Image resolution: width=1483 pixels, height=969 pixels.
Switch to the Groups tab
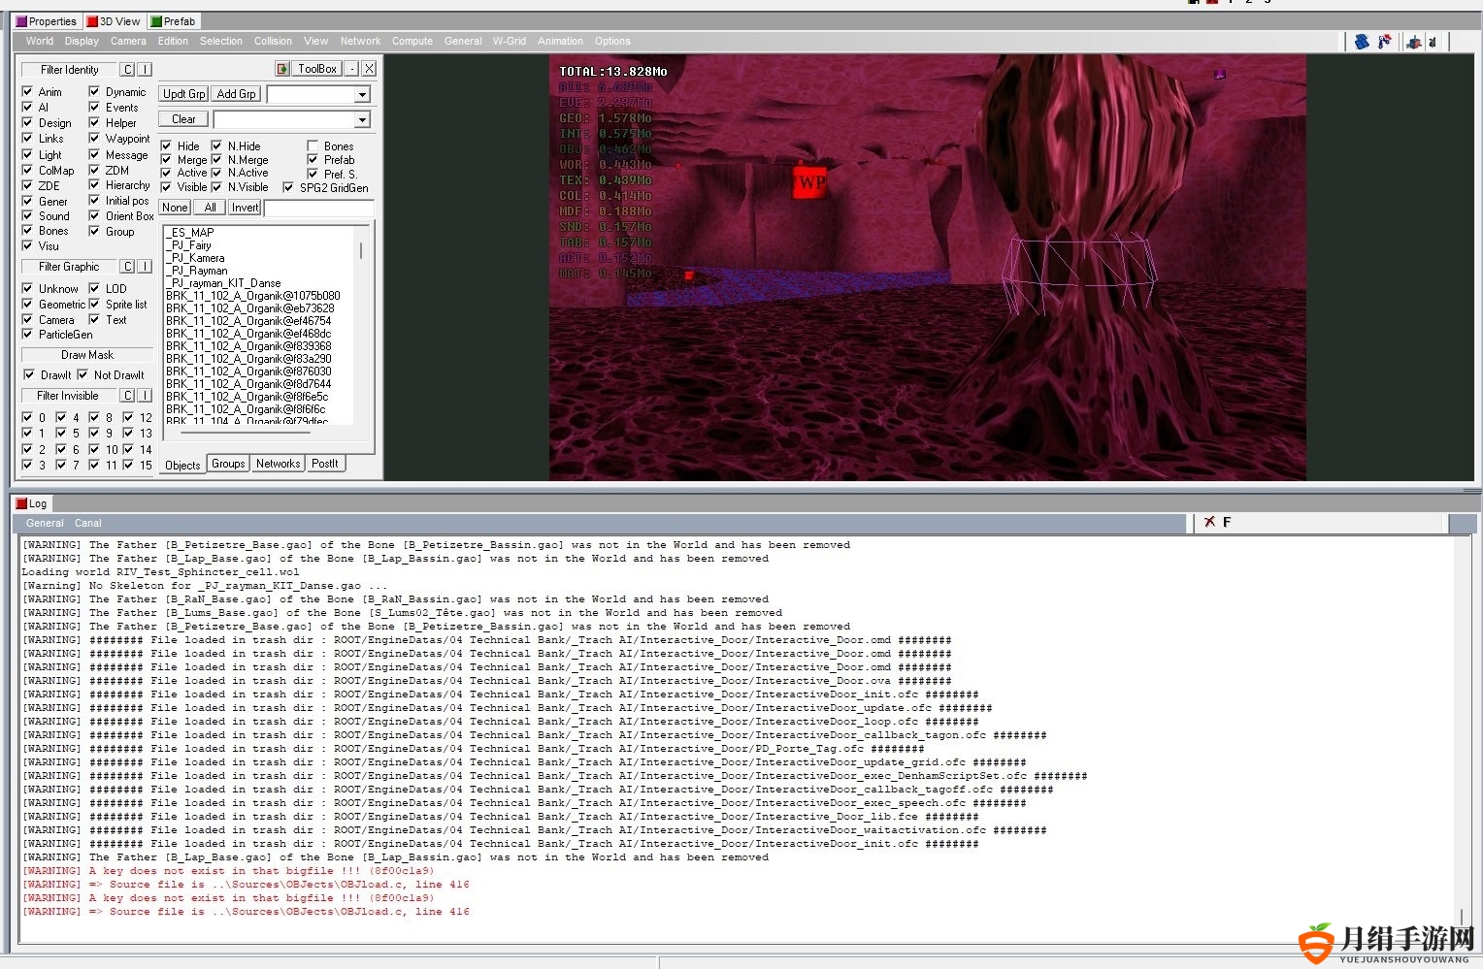click(x=228, y=464)
